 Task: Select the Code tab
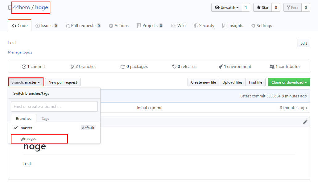click(x=20, y=26)
